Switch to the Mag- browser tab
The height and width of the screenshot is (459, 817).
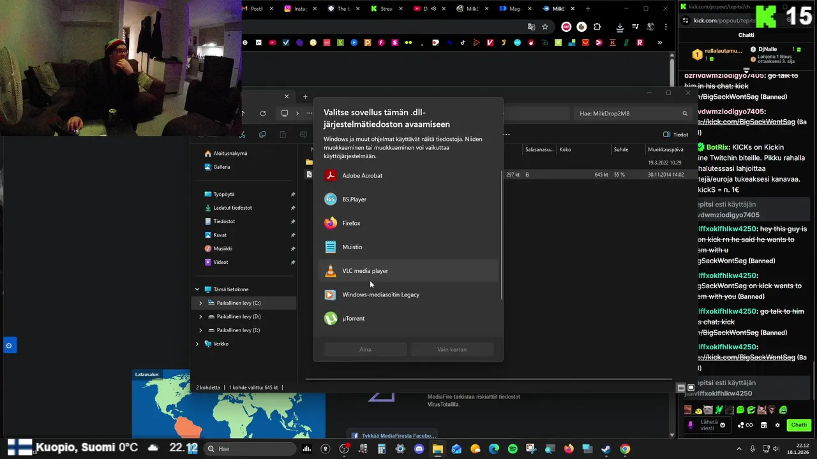tap(514, 9)
